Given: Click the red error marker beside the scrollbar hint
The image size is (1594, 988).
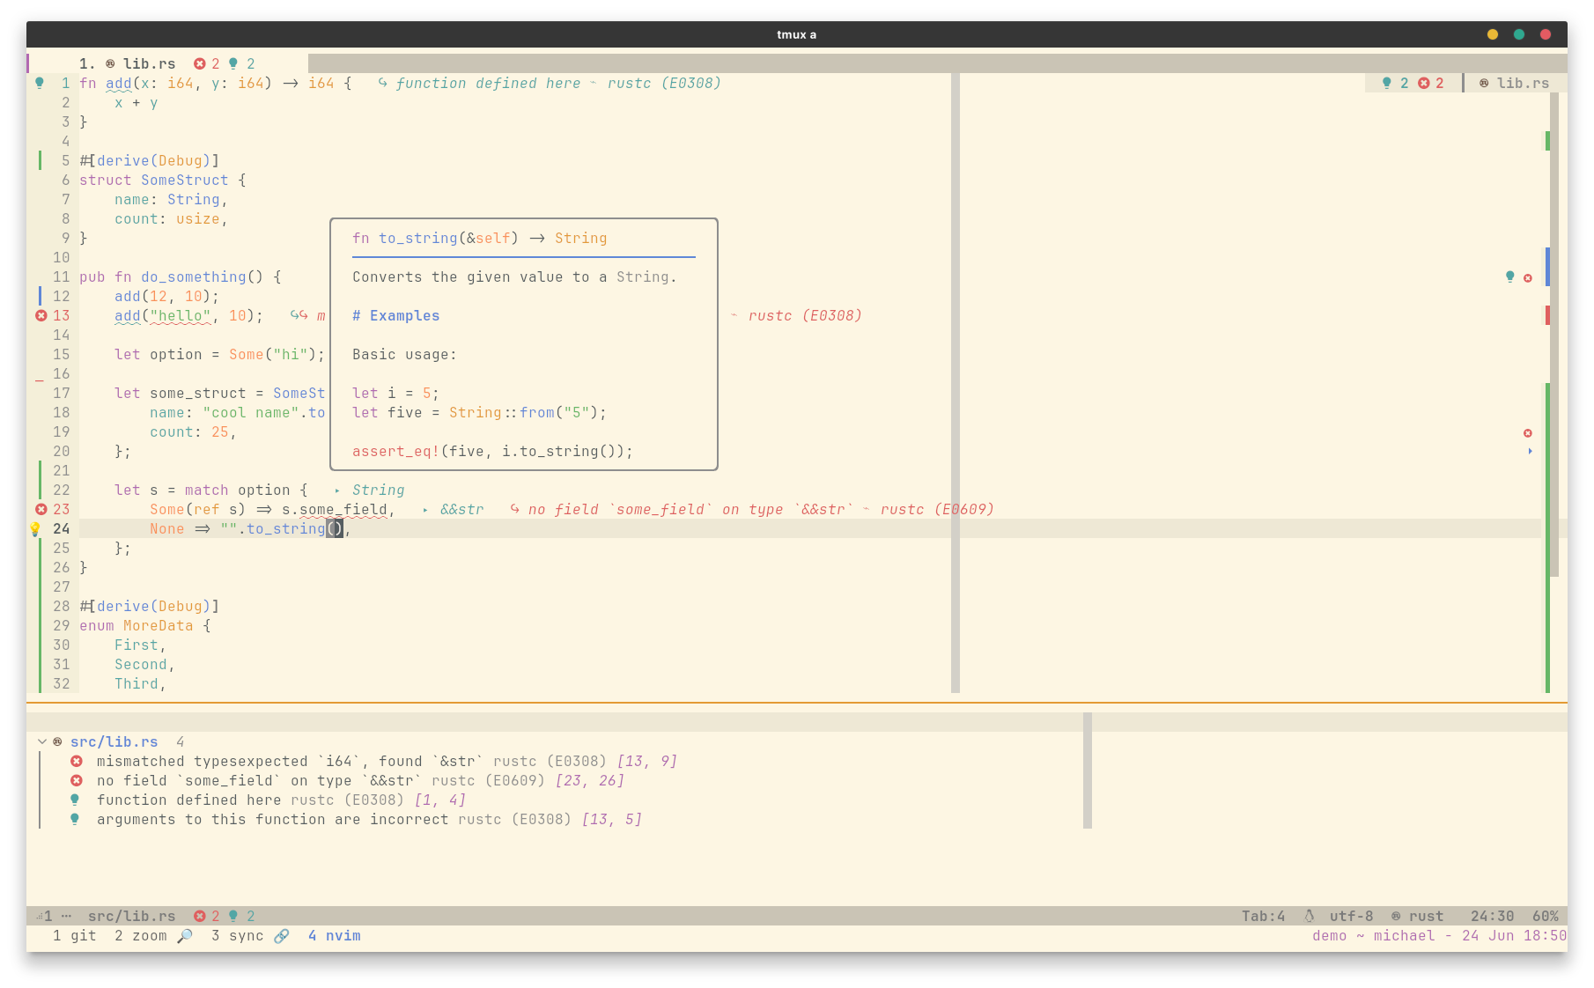Looking at the screenshot, I should coord(1528,278).
